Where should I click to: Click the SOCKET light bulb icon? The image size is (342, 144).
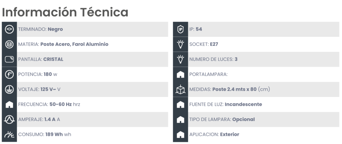pyautogui.click(x=180, y=44)
